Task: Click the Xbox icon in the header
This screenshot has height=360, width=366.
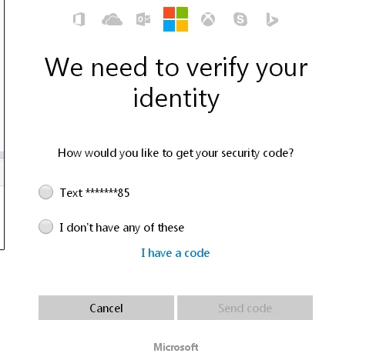Action: point(208,19)
